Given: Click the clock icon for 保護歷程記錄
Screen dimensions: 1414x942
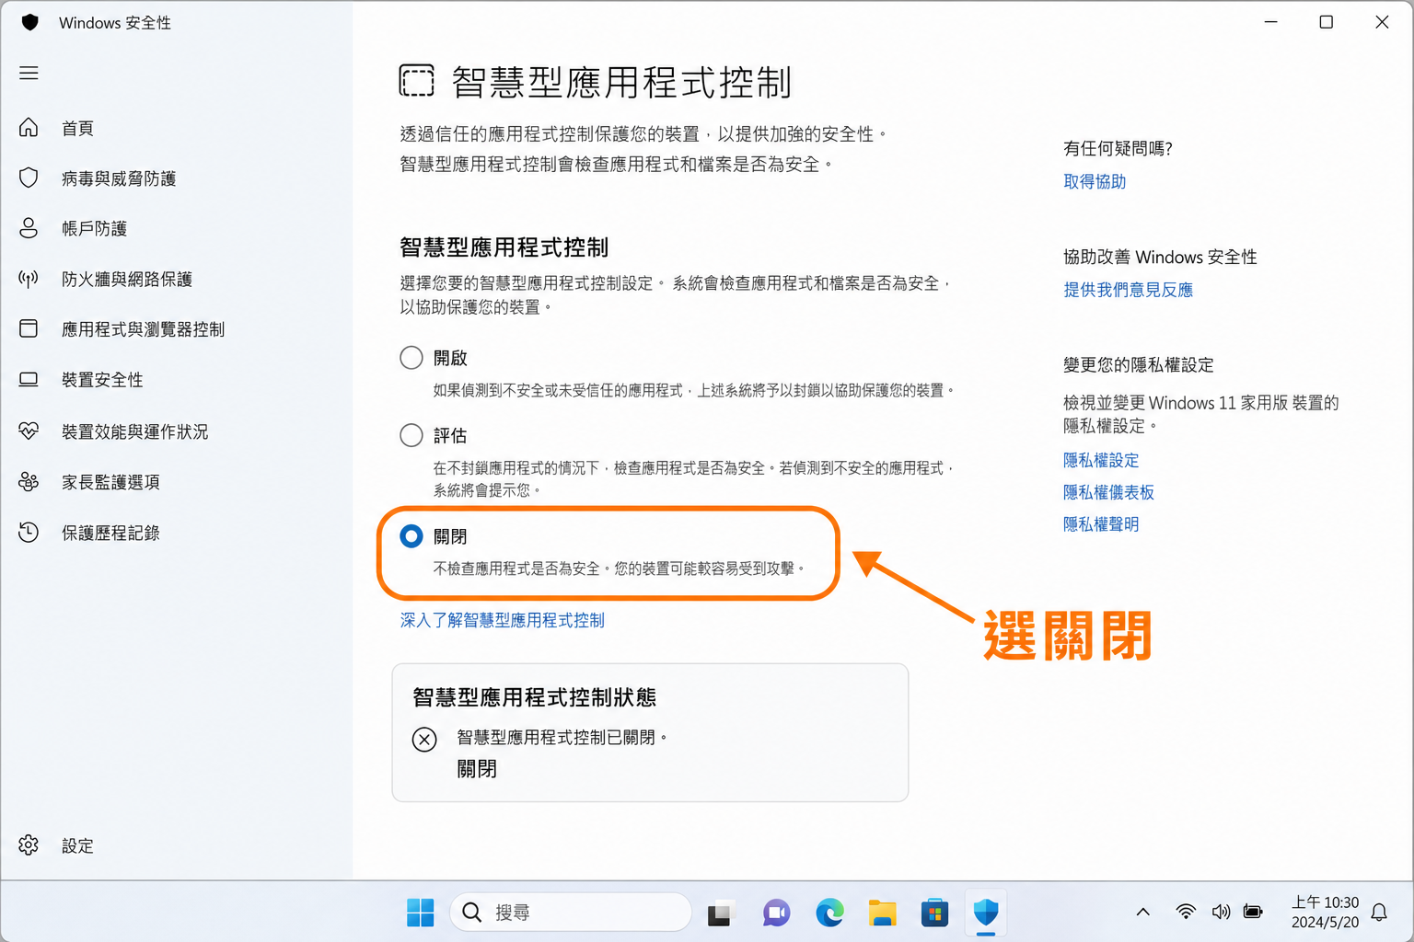Looking at the screenshot, I should point(29,532).
